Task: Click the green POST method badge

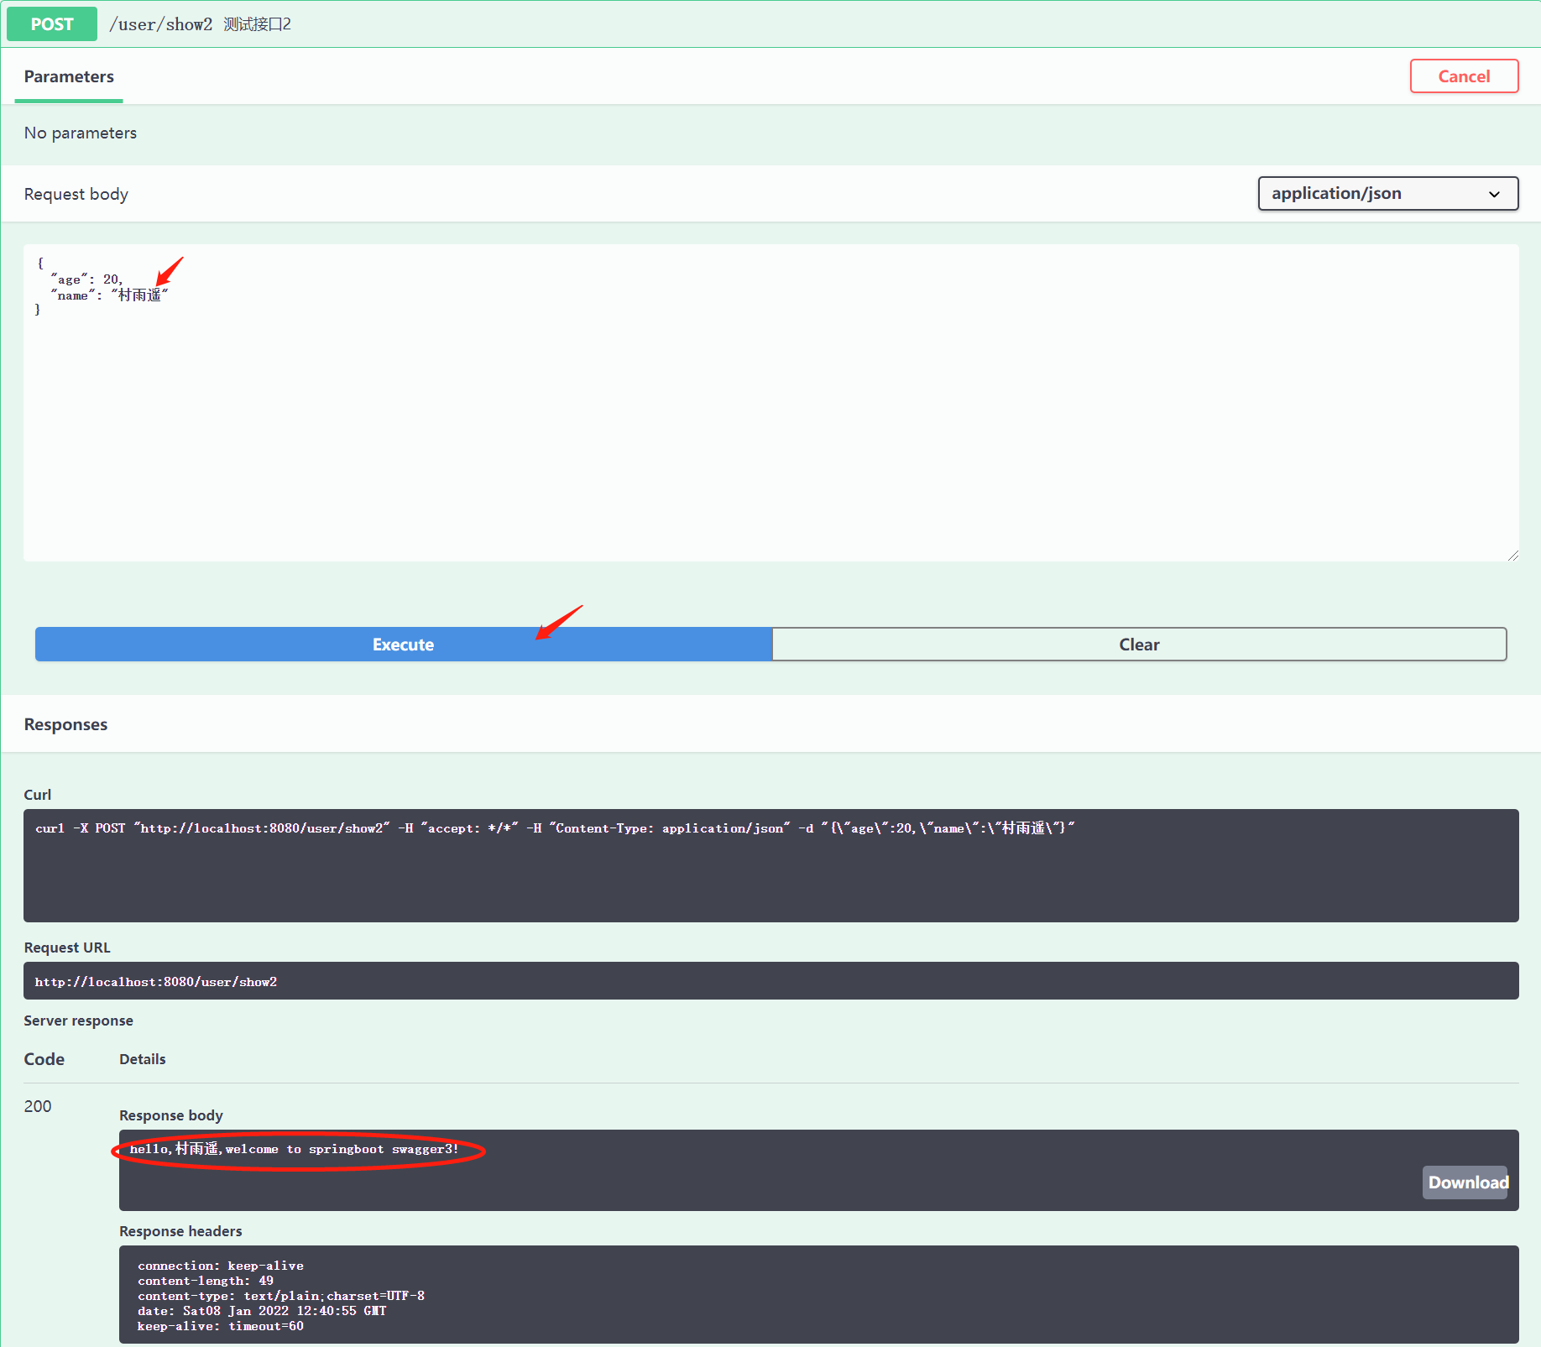Action: tap(52, 24)
